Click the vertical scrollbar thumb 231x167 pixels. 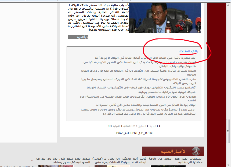pos(228,126)
